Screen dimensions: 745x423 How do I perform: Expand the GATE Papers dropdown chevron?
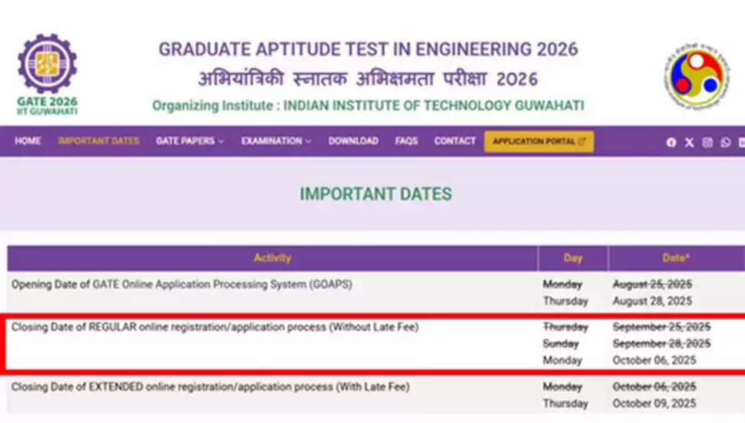[x=220, y=142]
